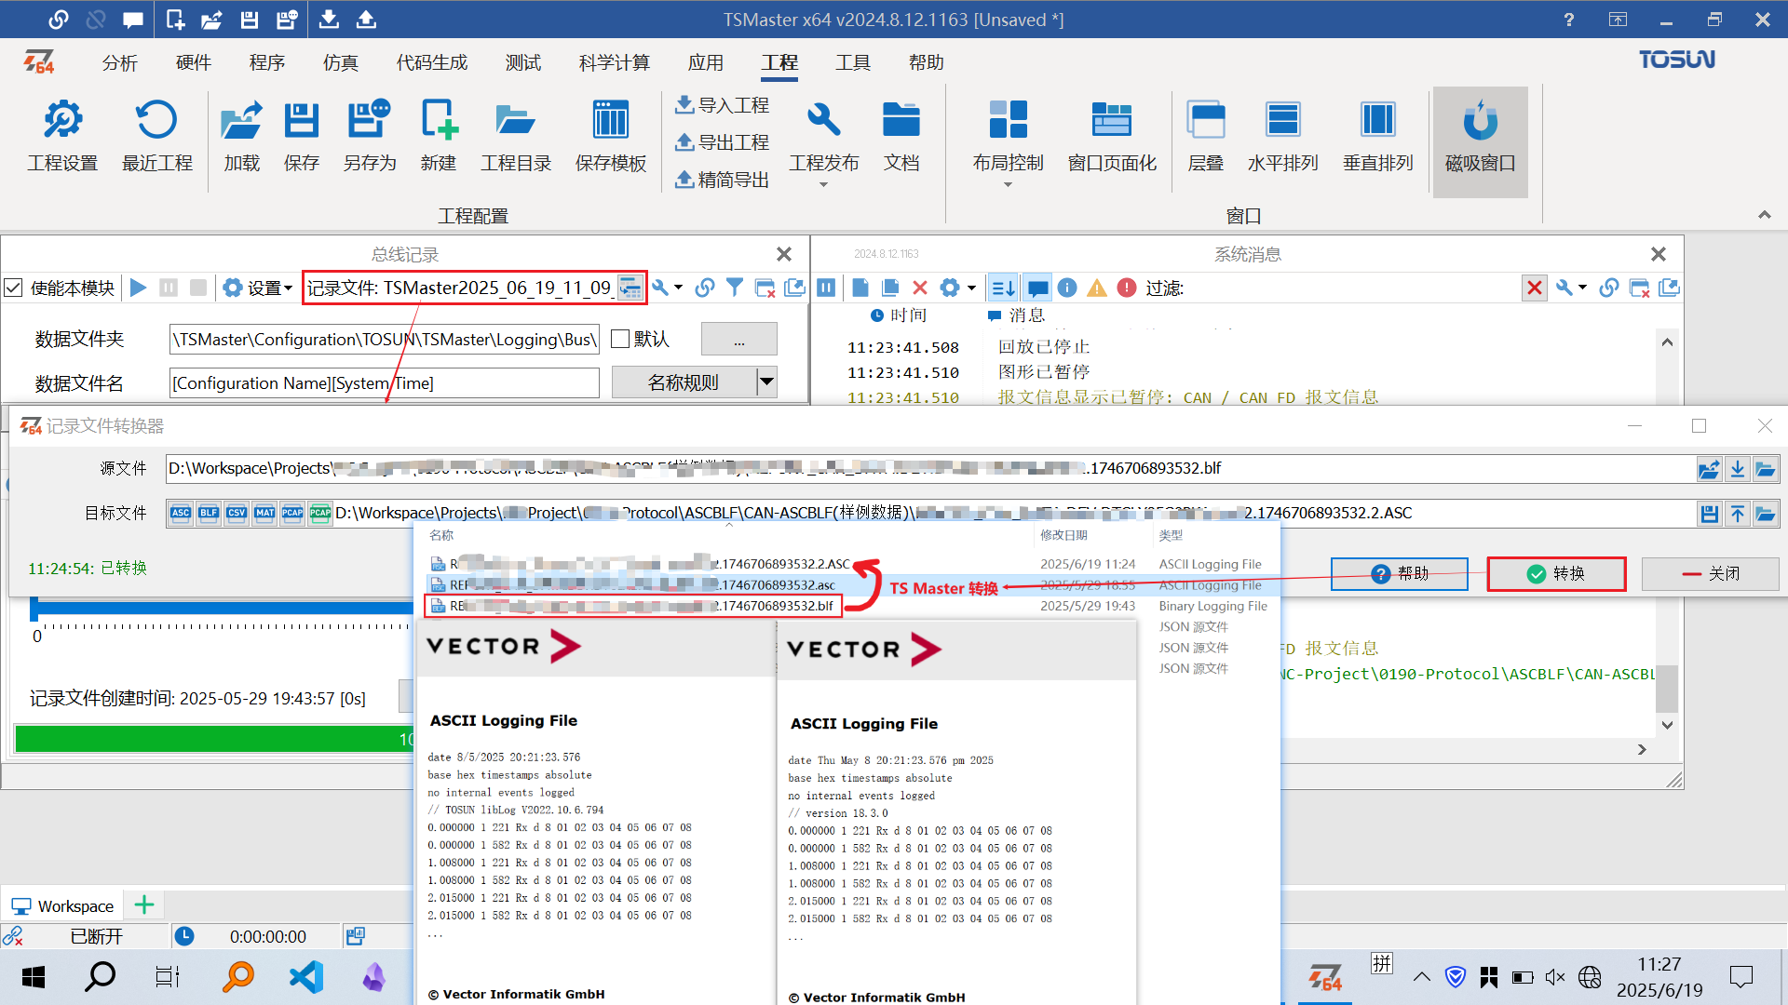Check the 默认 default folder checkbox

(620, 339)
